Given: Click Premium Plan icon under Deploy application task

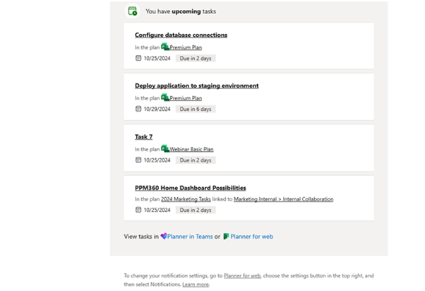Looking at the screenshot, I should [x=165, y=98].
